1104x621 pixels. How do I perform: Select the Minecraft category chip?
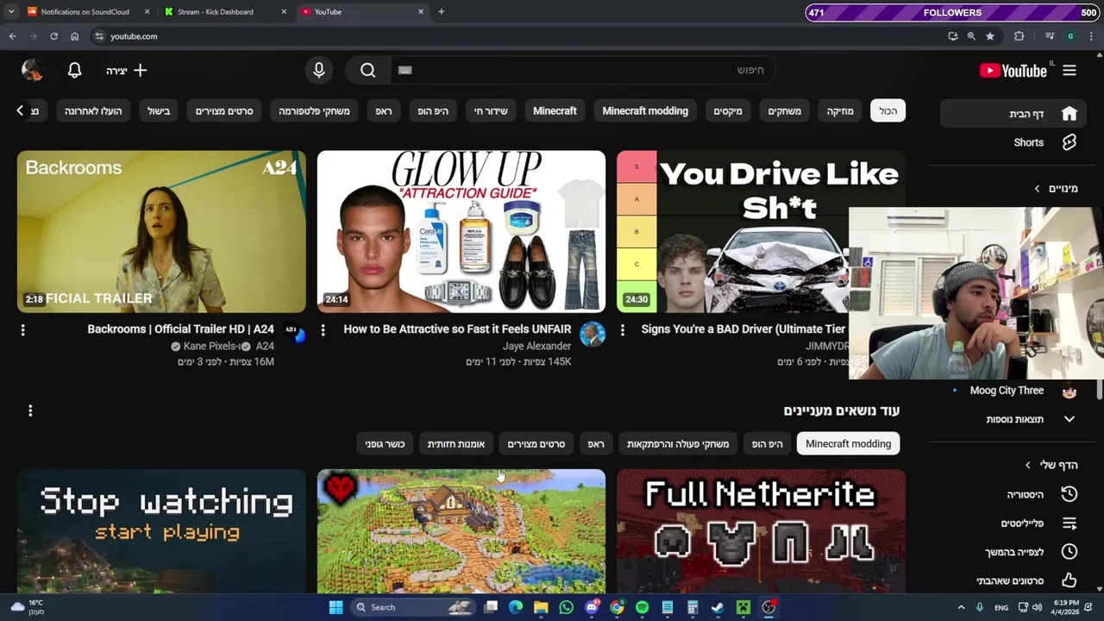coord(555,111)
